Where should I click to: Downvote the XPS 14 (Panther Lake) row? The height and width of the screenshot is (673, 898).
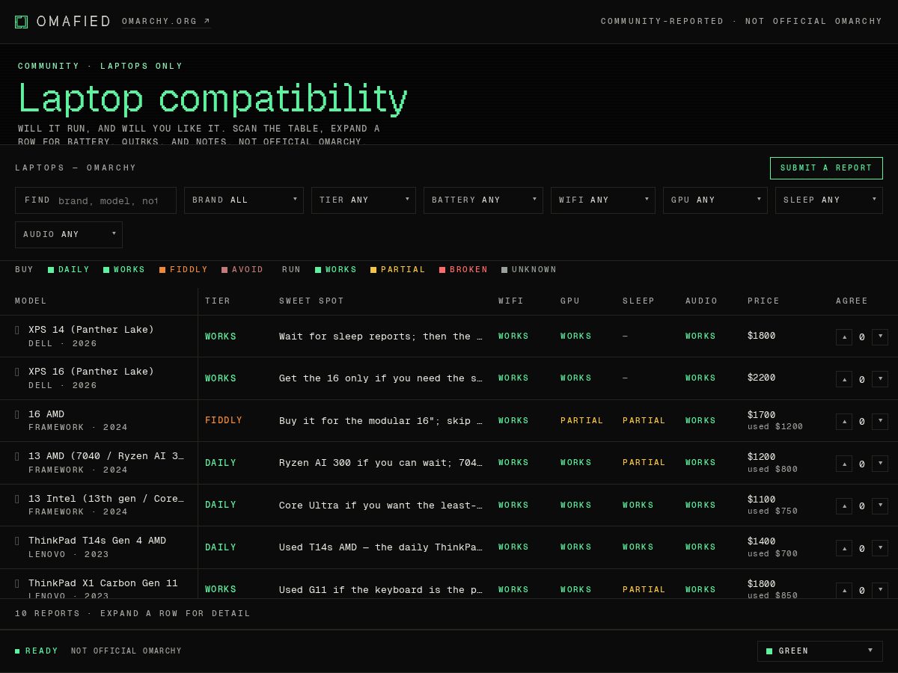click(880, 337)
